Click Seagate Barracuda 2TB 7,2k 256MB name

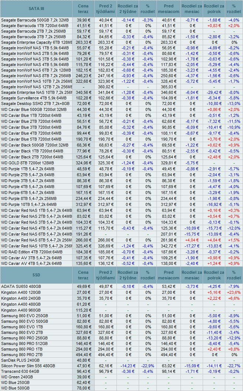[34, 32]
